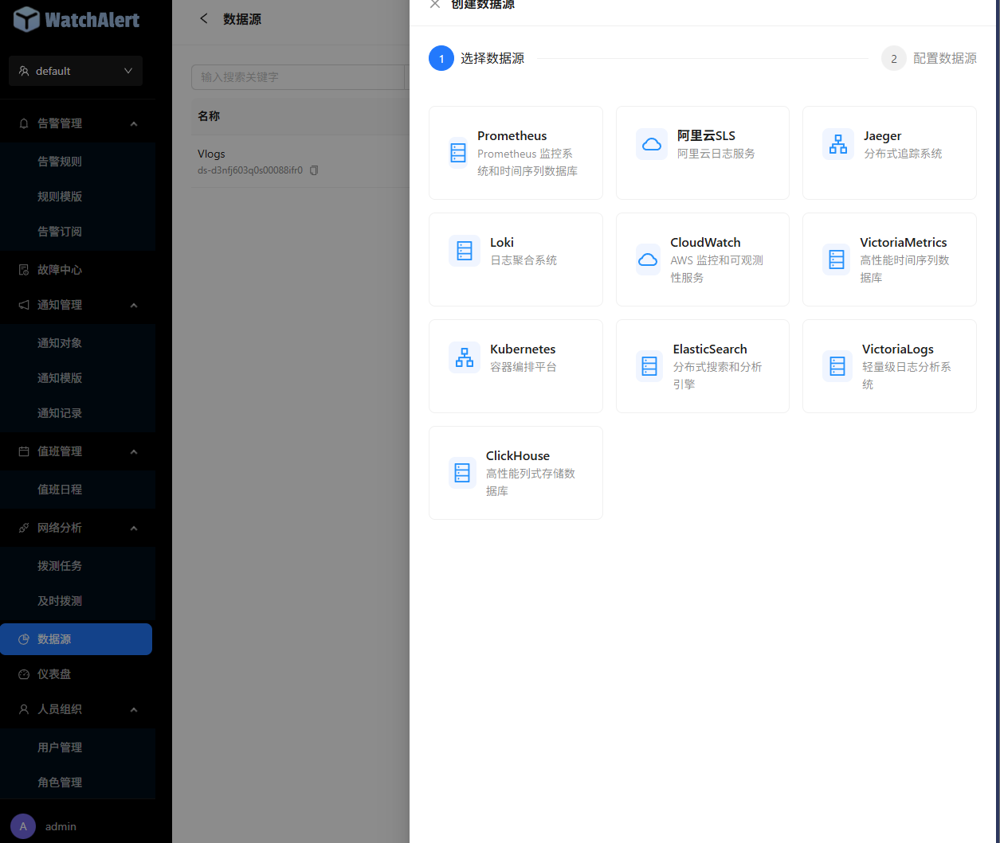Image resolution: width=1000 pixels, height=843 pixels.
Task: Go to 仪表盘 in the sidebar
Action: [x=54, y=674]
